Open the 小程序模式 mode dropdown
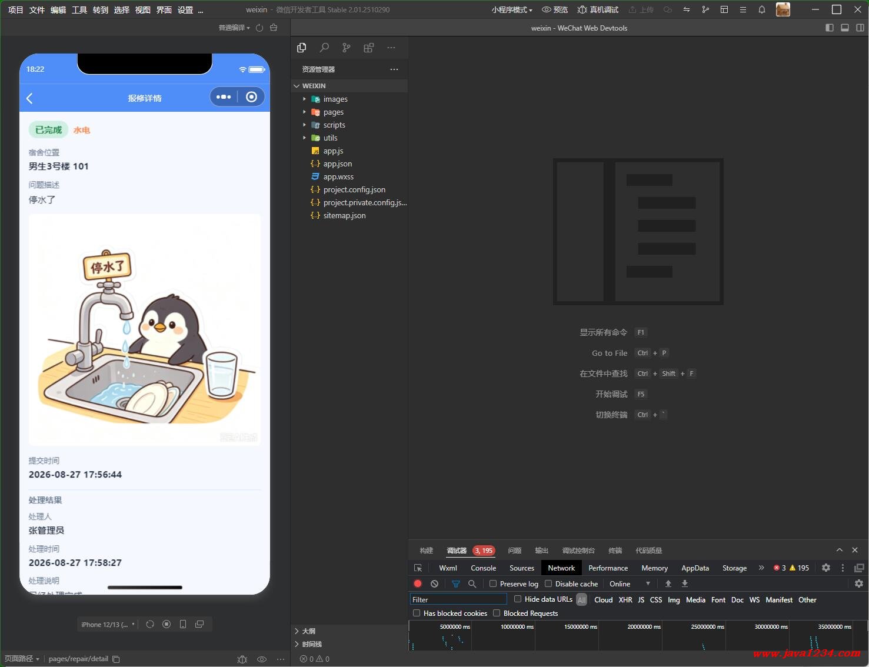 (512, 9)
